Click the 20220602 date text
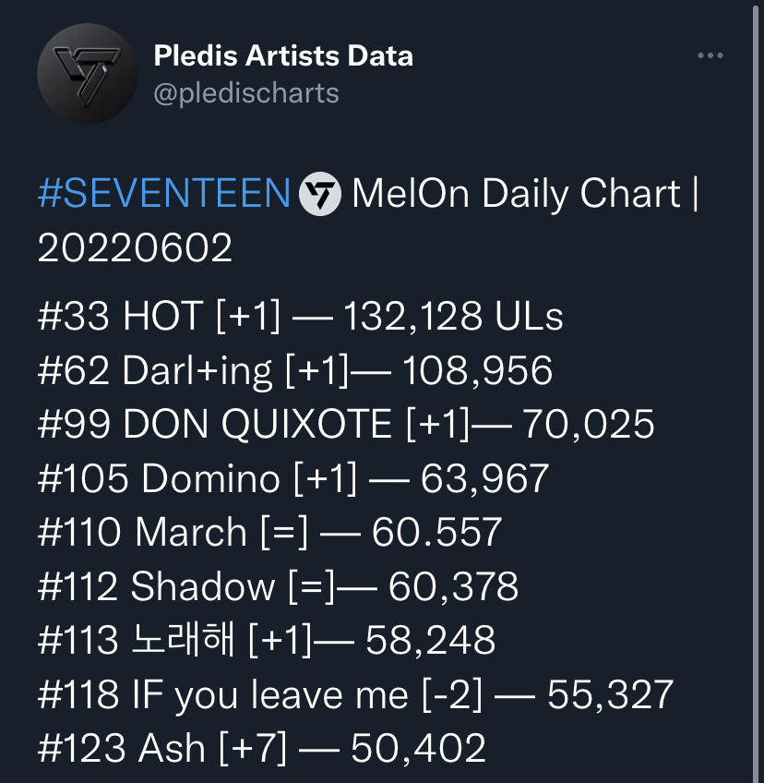This screenshot has width=764, height=783. [135, 247]
